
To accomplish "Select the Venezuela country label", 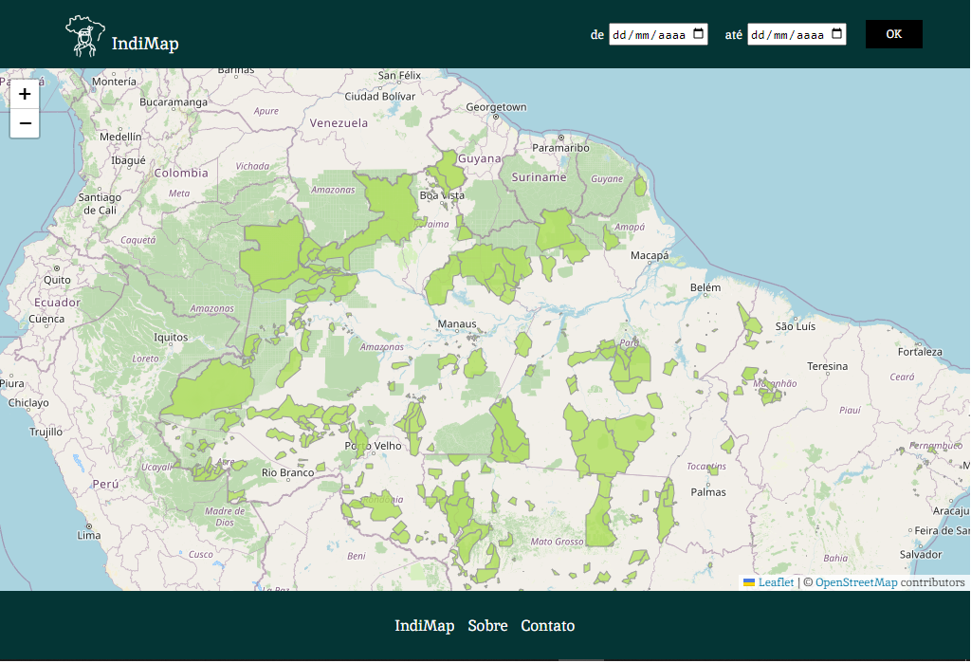I will coord(339,122).
